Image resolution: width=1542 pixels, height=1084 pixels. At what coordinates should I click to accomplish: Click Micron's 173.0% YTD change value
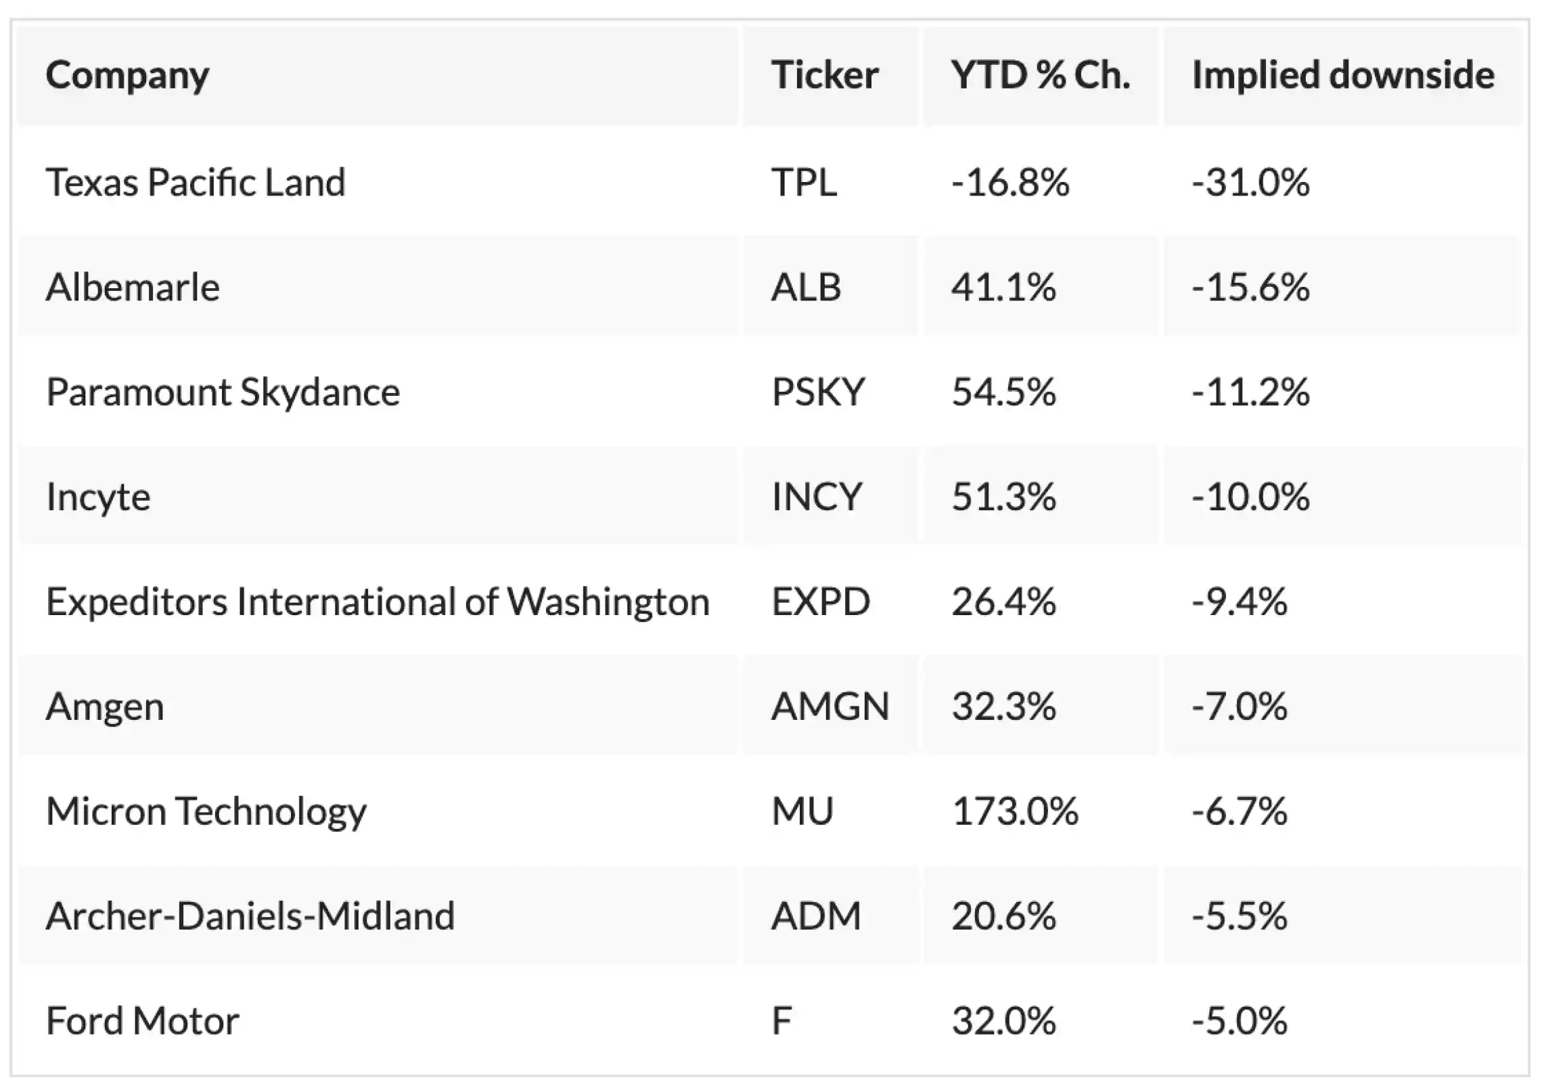(x=1014, y=811)
